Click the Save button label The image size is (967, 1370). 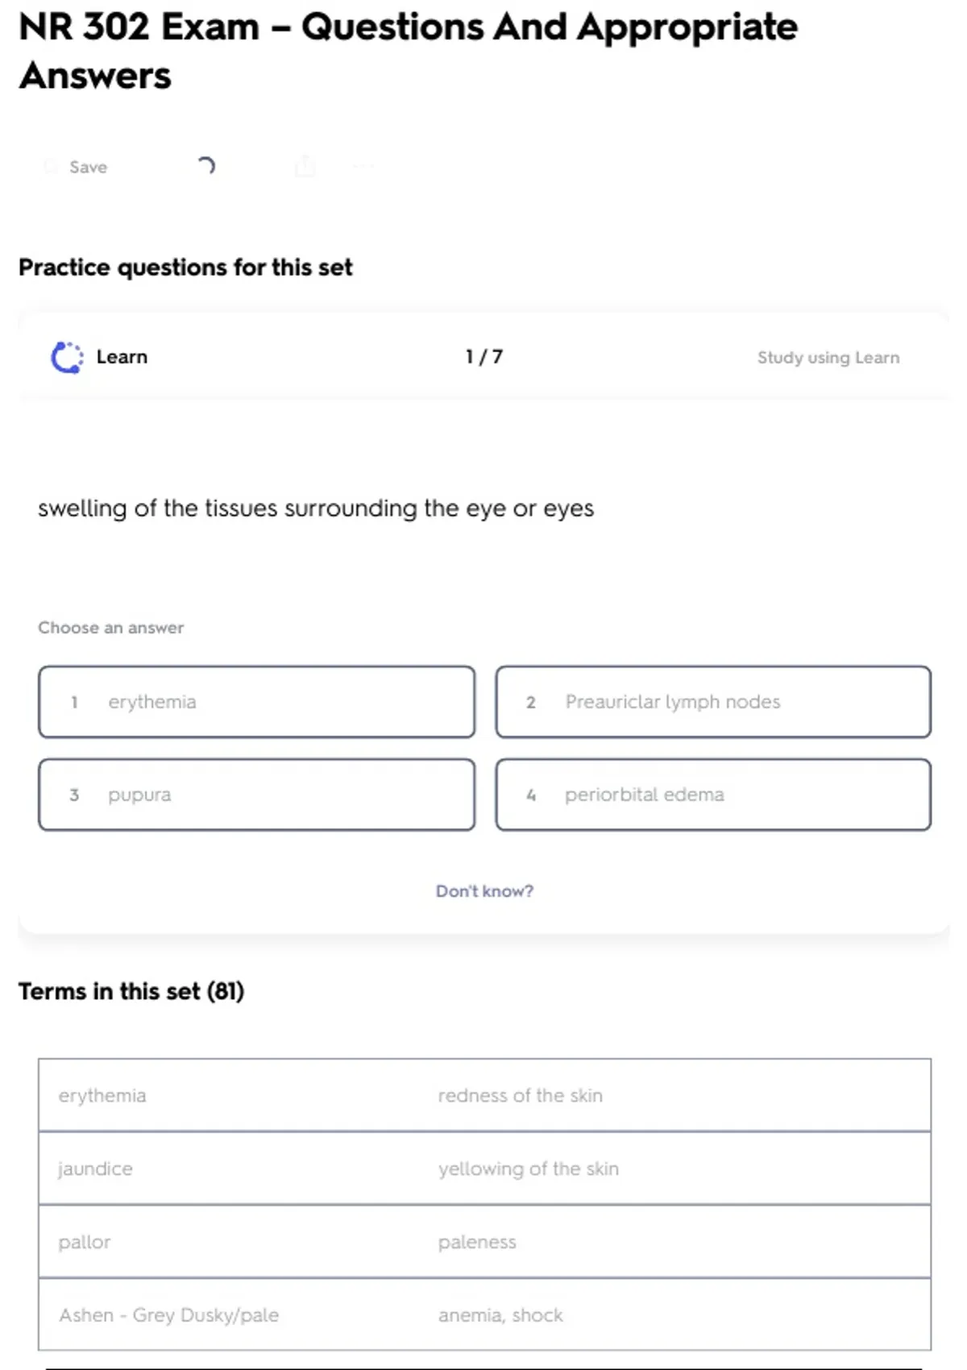pos(89,167)
